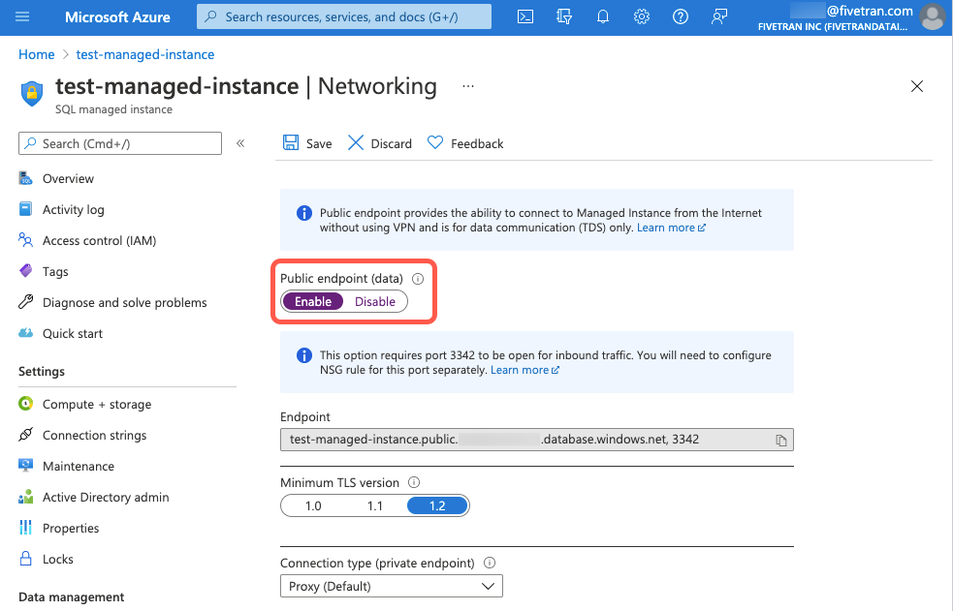Image resolution: width=953 pixels, height=611 pixels.
Task: Open Active Directory admin settings
Action: coord(106,498)
